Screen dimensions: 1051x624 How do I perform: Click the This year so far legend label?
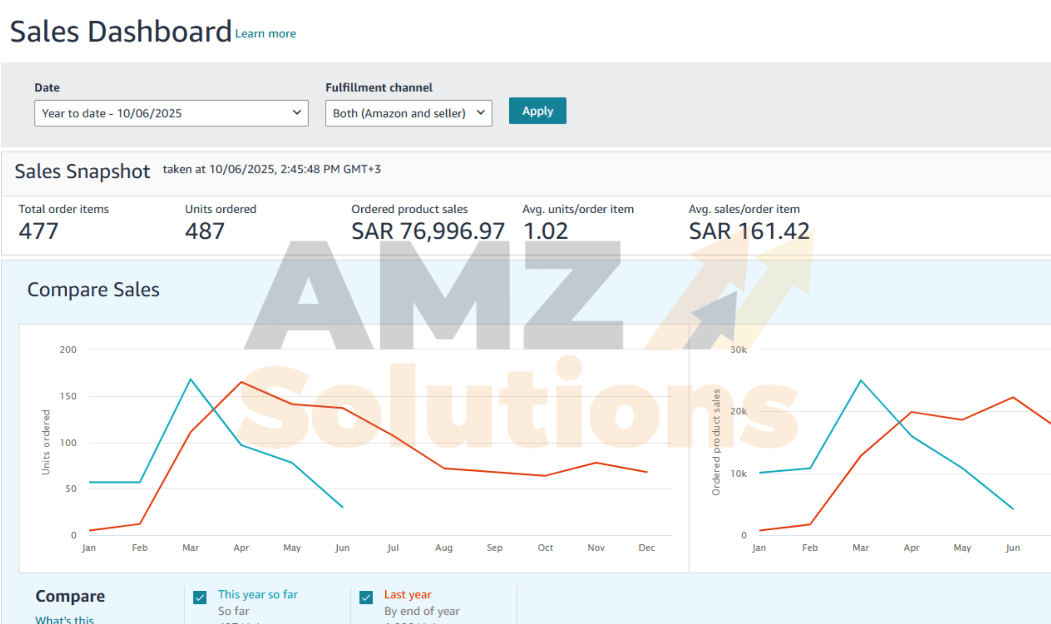(x=257, y=594)
